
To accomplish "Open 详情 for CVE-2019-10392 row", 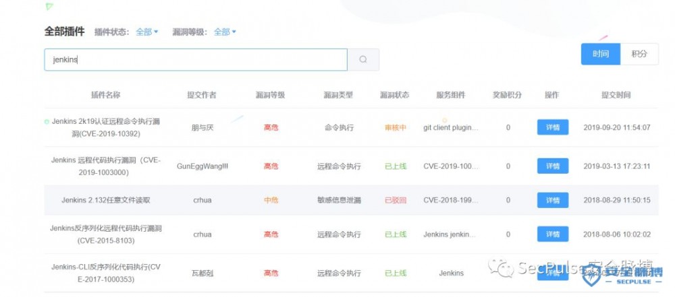I will [x=553, y=127].
